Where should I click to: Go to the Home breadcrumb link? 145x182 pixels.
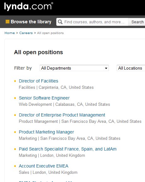point(10,33)
